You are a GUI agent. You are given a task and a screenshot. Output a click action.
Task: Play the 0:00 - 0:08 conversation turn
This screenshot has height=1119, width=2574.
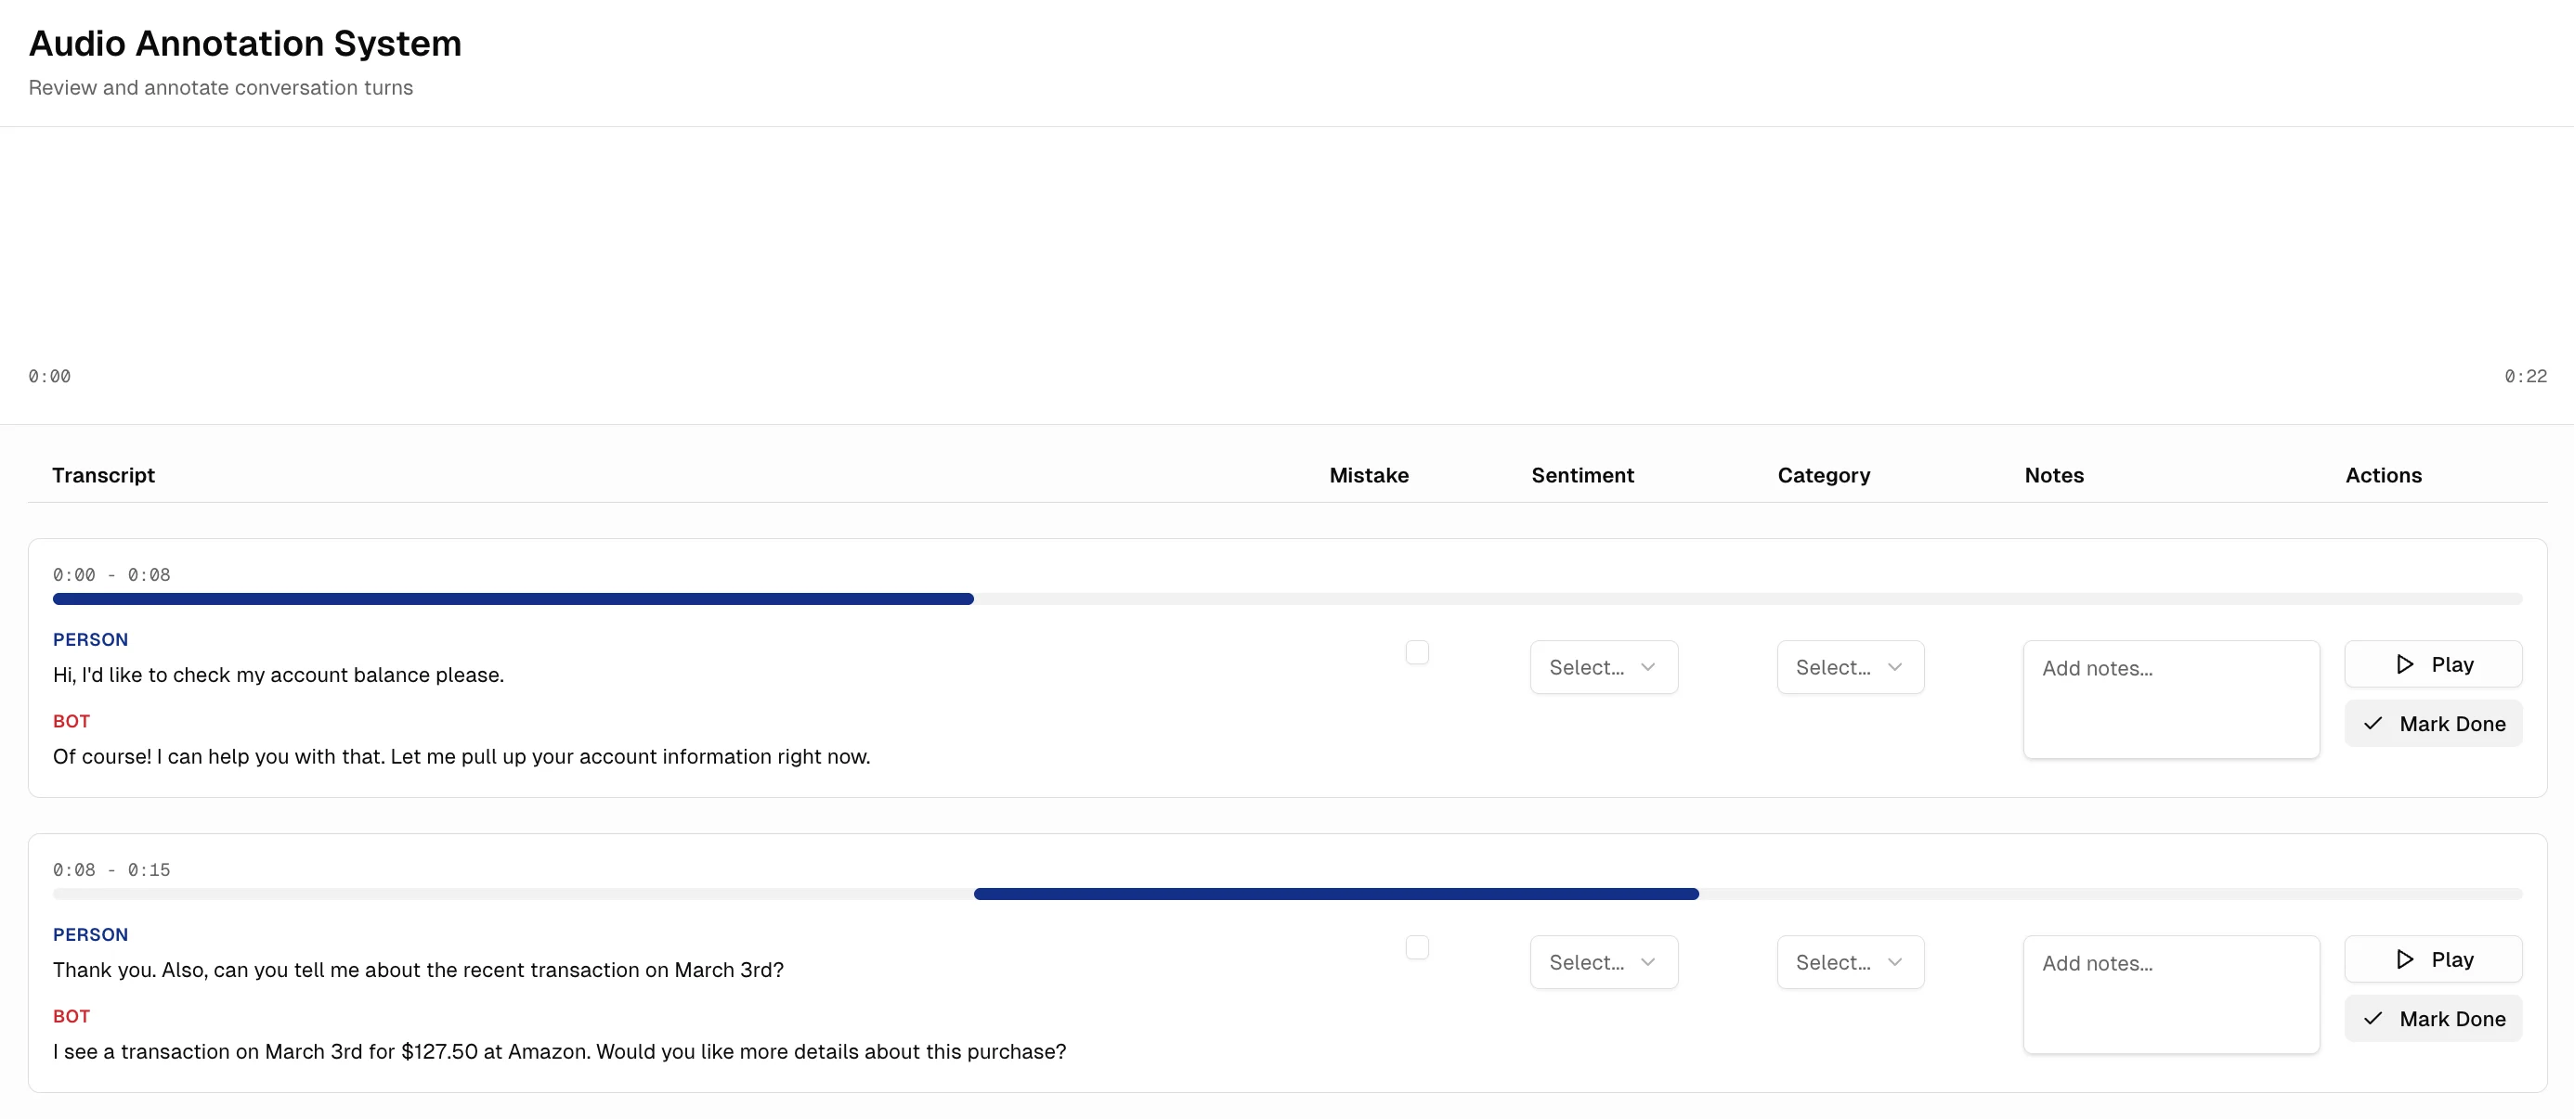coord(2432,663)
